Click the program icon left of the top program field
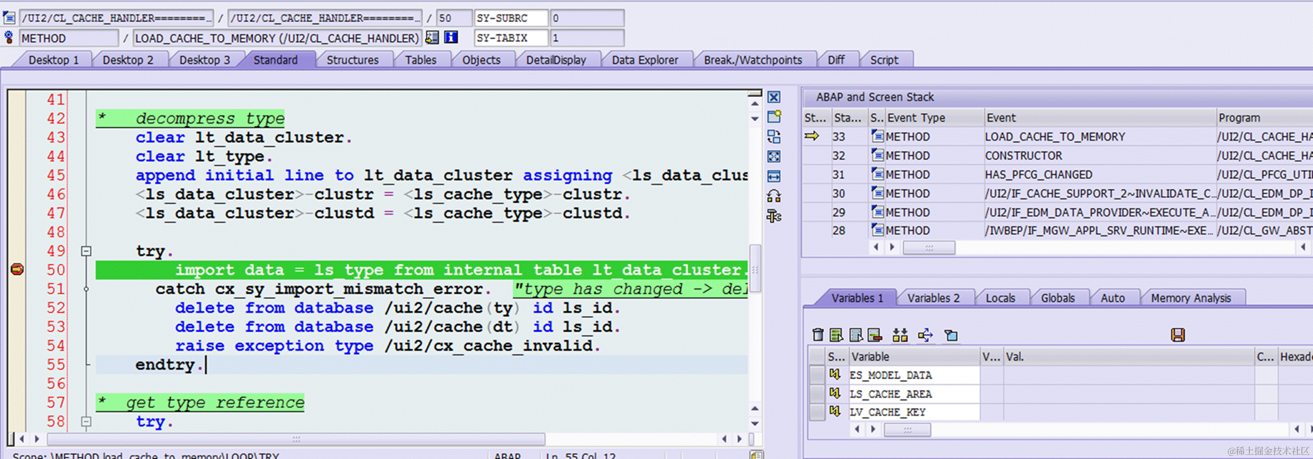This screenshot has height=459, width=1313. click(x=9, y=18)
